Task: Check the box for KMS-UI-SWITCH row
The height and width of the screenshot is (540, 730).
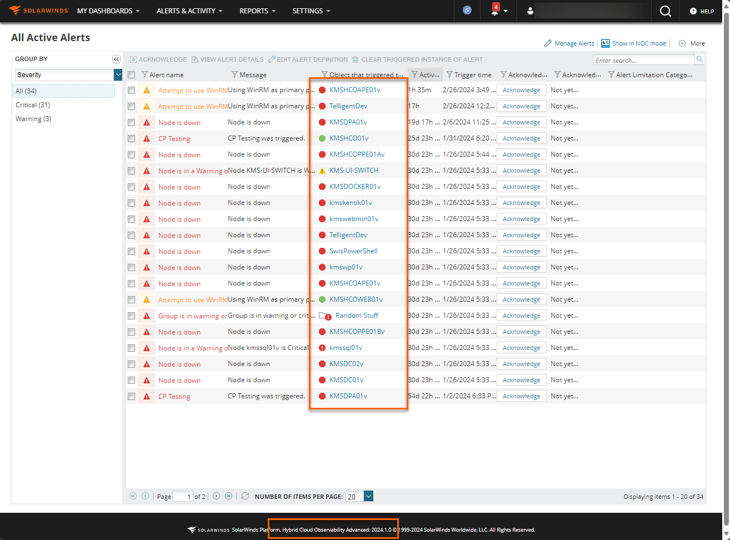Action: click(132, 171)
